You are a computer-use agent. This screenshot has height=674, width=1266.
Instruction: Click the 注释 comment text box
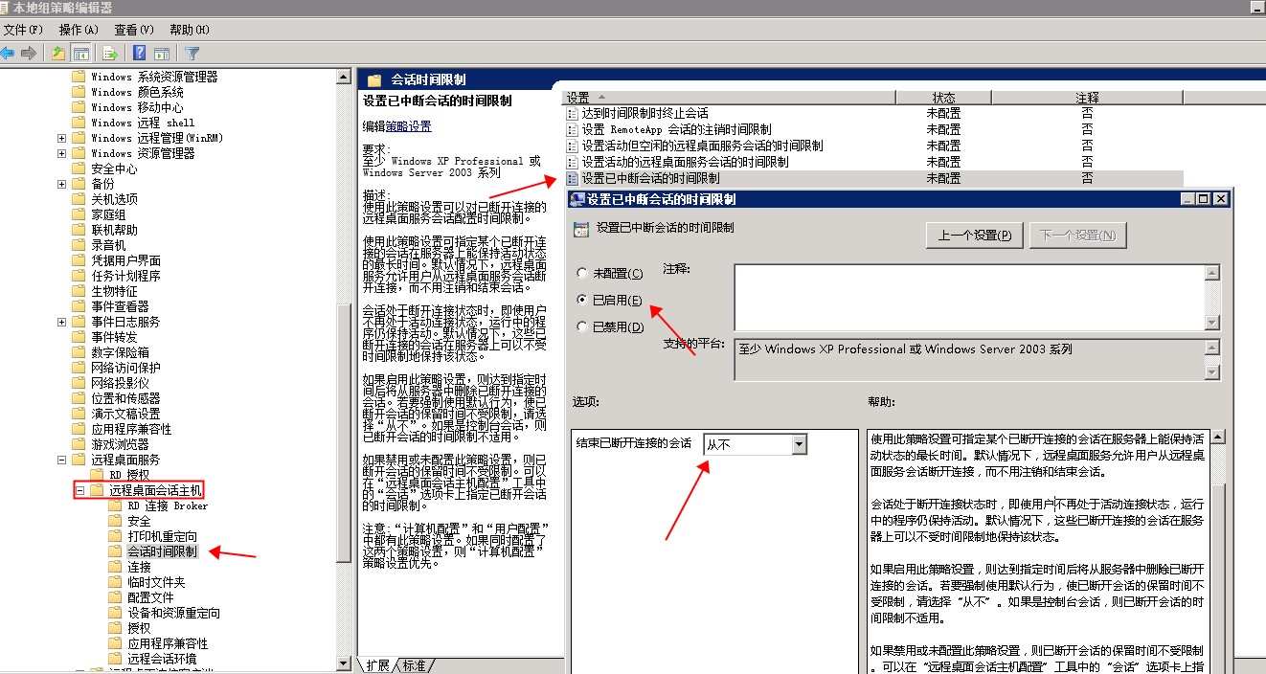(967, 297)
